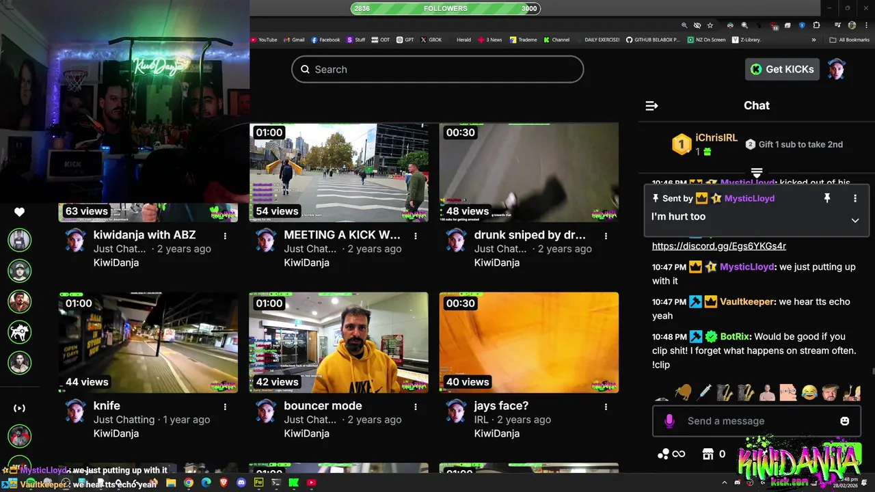Open the media control icon in the browser toolbar
Screen dimensions: 875x492
coord(838,25)
